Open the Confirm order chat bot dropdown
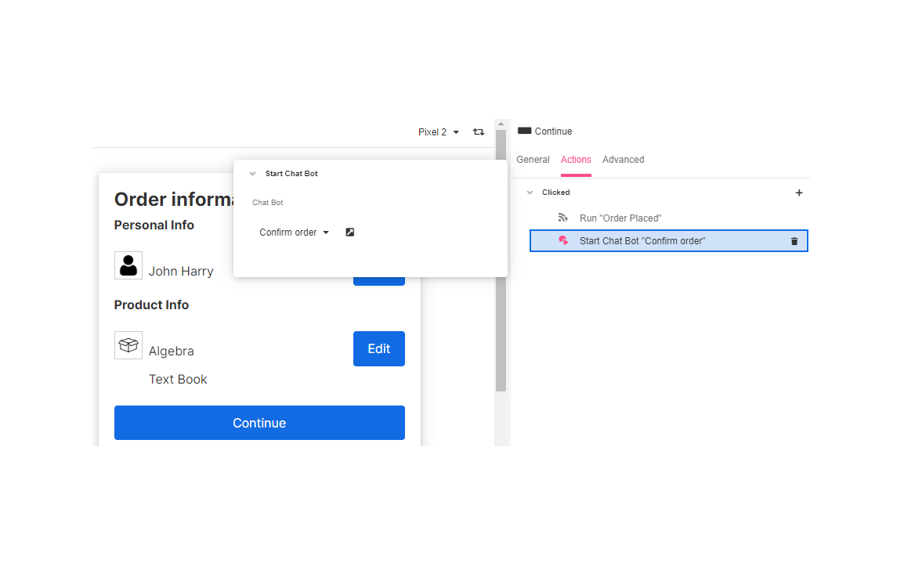Screen dimensions: 904x566 tap(294, 233)
